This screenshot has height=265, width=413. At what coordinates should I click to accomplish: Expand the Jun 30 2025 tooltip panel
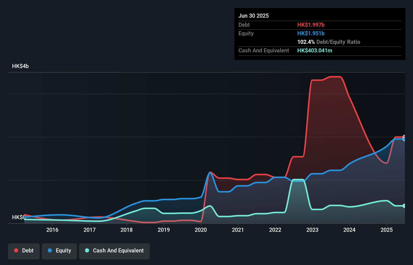(x=254, y=16)
